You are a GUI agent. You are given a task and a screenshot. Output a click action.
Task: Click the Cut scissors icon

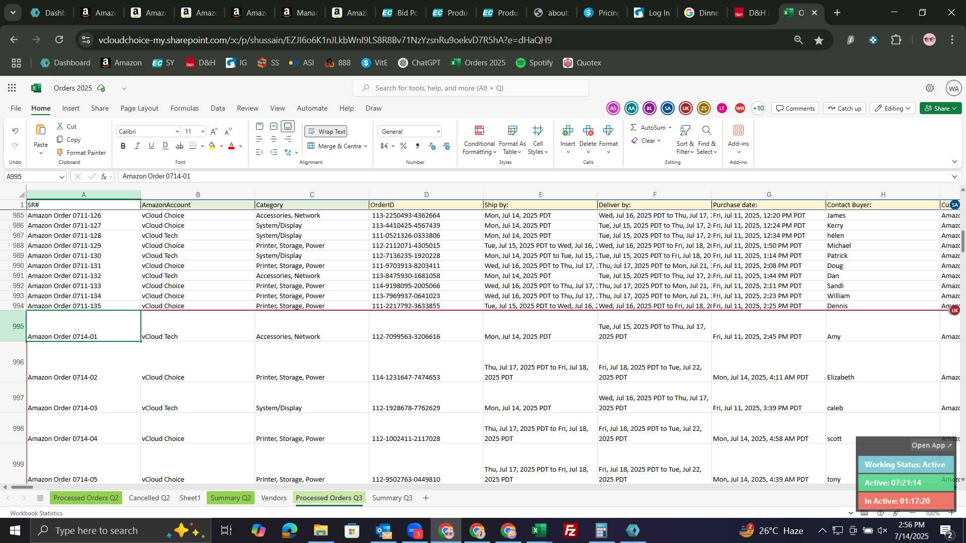coord(60,126)
